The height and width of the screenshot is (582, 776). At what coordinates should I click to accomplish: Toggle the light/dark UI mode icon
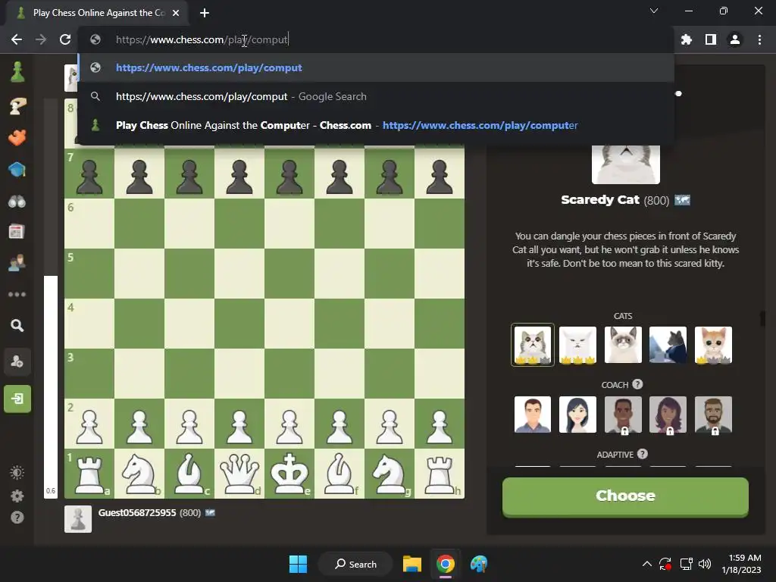coord(17,473)
